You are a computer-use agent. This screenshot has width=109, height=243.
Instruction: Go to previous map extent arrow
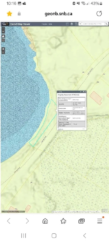(3, 49)
